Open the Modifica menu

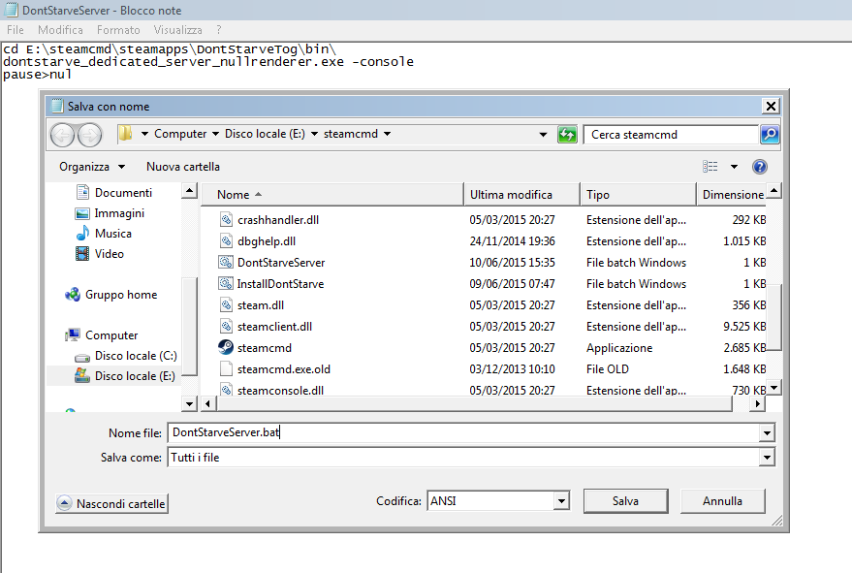60,30
